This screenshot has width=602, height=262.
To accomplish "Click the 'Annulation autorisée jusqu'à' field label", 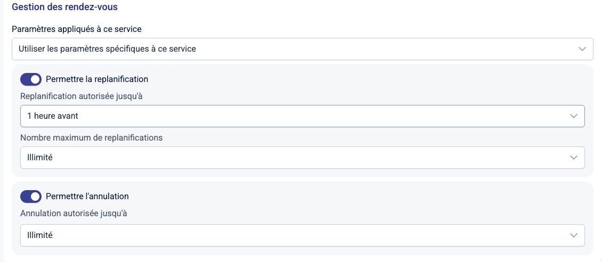I will coord(74,213).
